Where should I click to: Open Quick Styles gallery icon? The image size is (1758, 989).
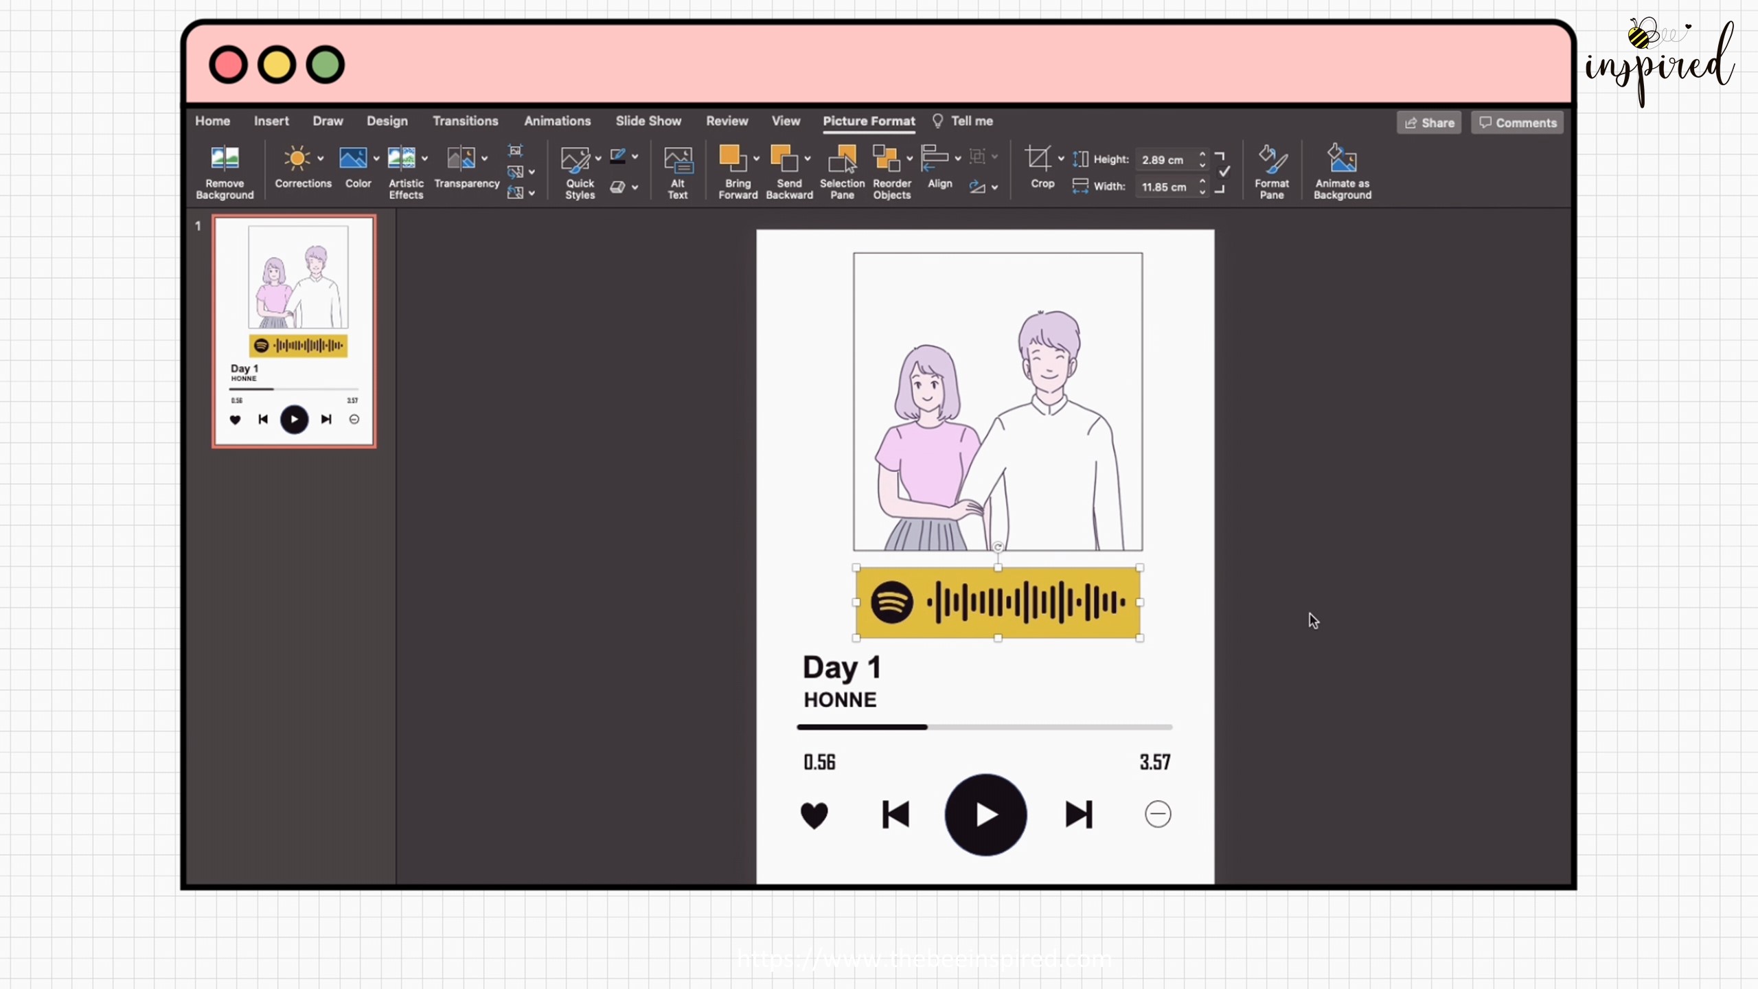click(x=575, y=159)
